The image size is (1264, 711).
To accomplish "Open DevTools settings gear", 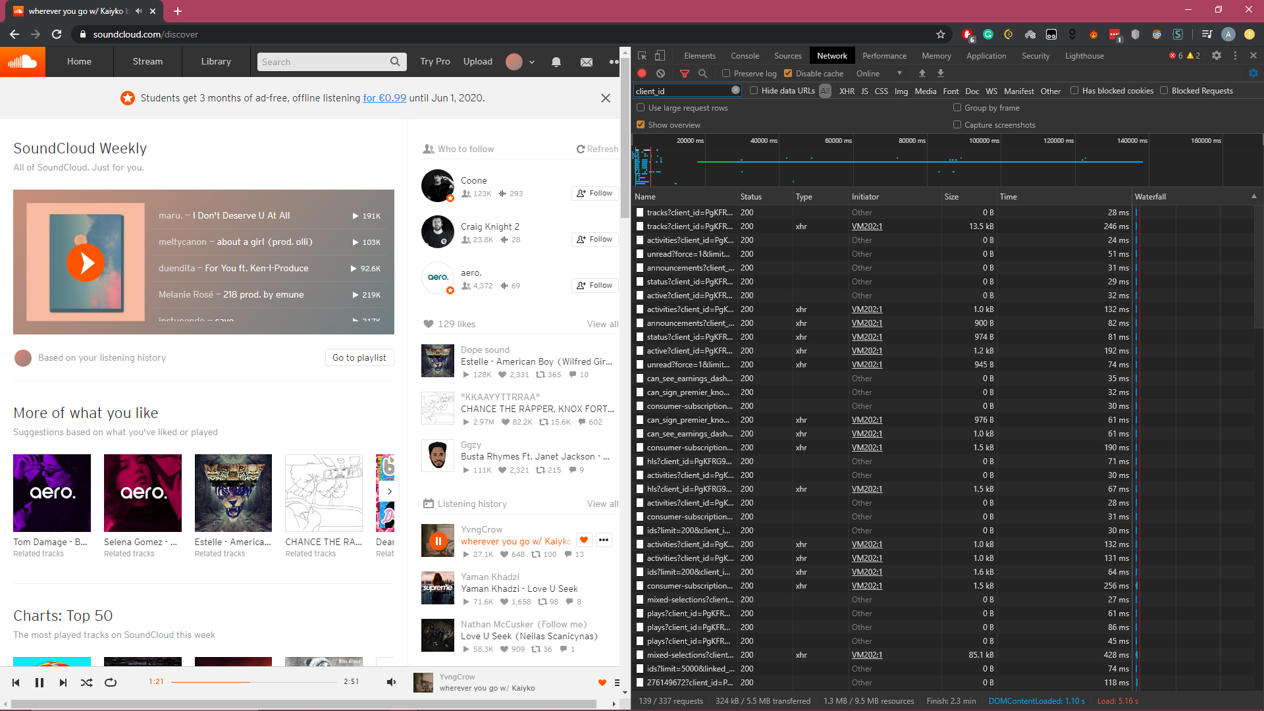I will click(x=1217, y=56).
